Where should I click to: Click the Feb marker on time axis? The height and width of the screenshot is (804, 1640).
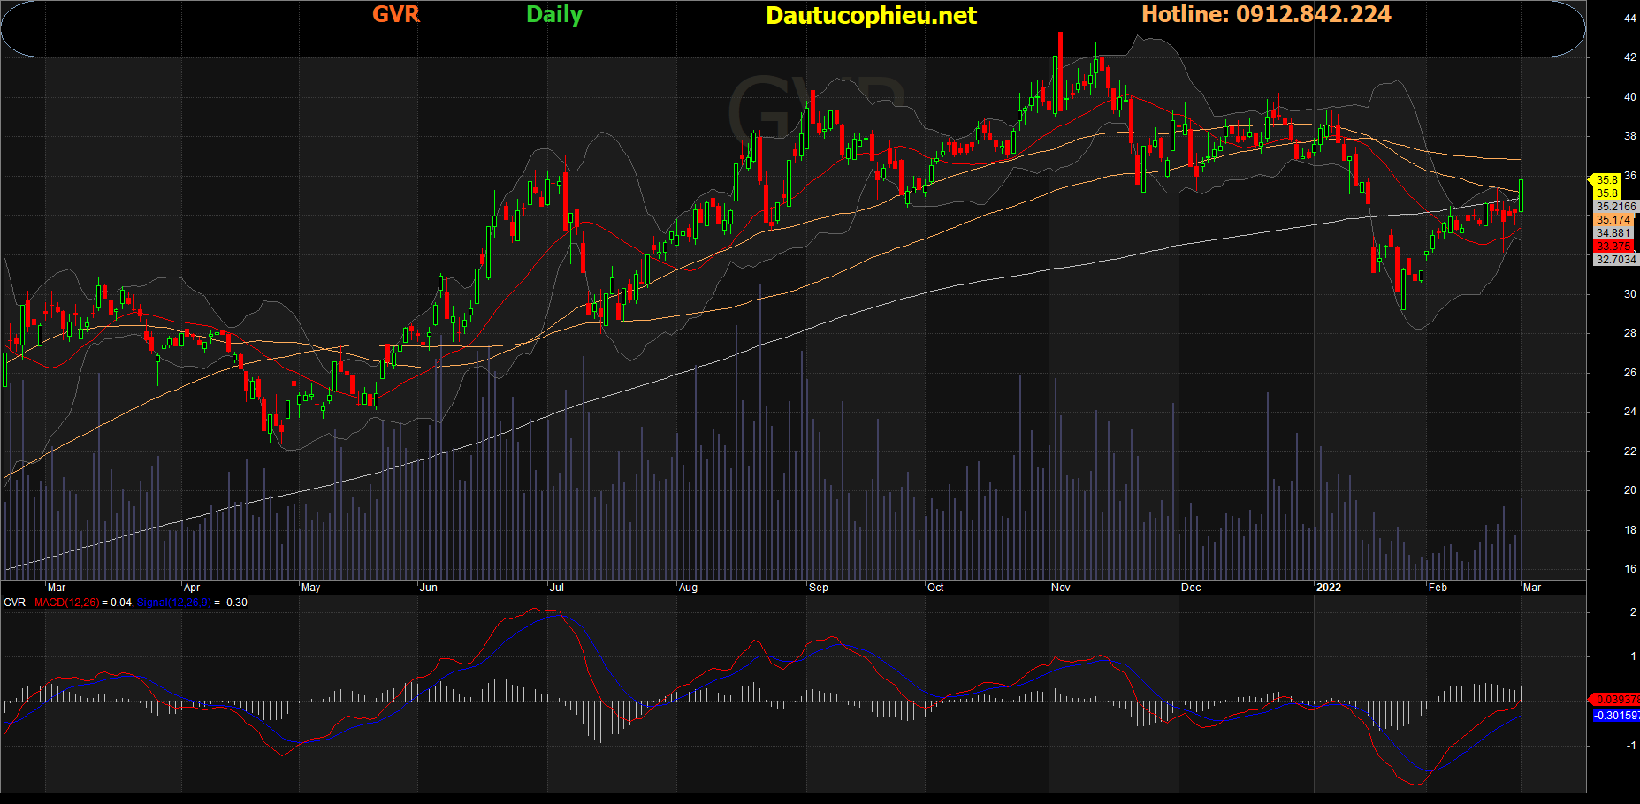pos(1438,588)
